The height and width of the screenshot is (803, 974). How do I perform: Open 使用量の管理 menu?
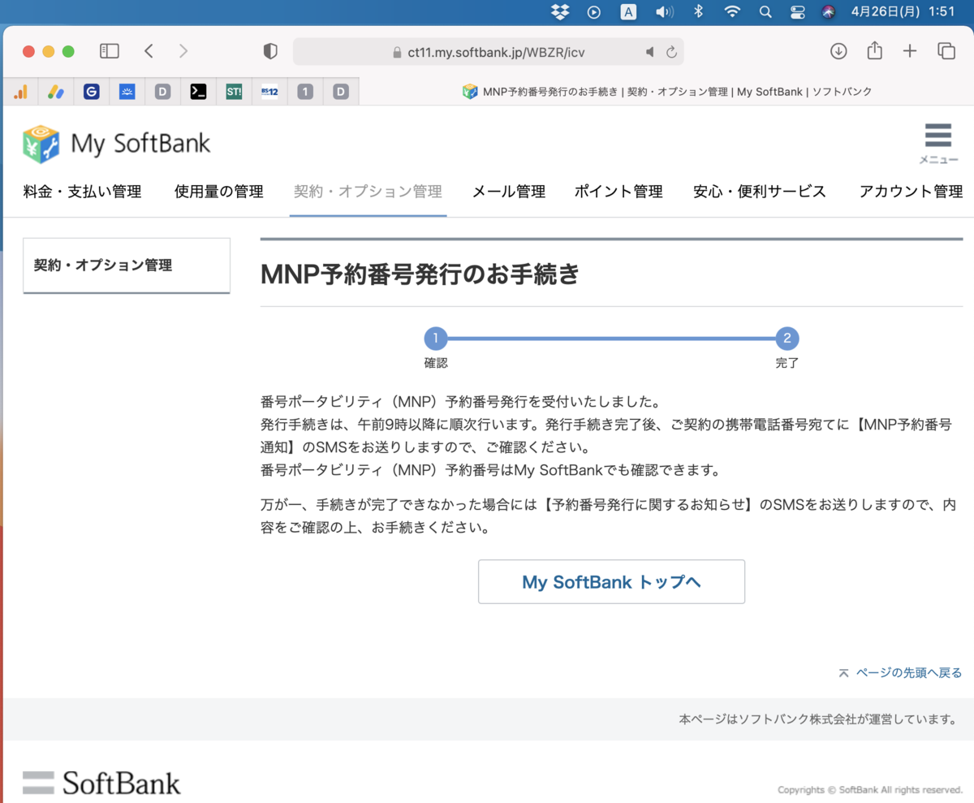pyautogui.click(x=218, y=192)
